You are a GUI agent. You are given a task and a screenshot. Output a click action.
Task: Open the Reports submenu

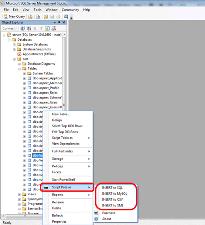[68, 195]
